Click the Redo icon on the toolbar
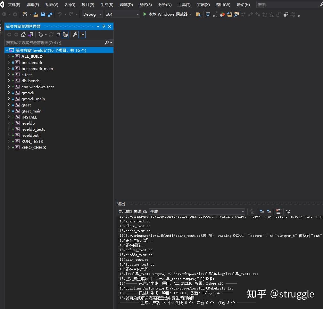The height and width of the screenshot is (309, 323). click(x=71, y=14)
